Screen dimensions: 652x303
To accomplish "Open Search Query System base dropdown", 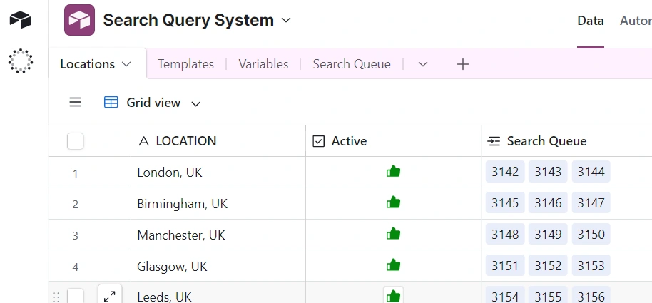I will point(286,20).
